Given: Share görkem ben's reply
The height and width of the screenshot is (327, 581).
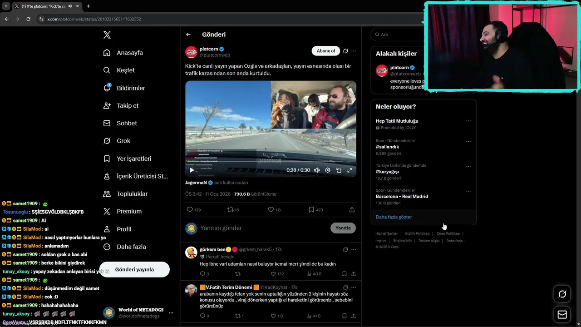Looking at the screenshot, I should pyautogui.click(x=354, y=274).
